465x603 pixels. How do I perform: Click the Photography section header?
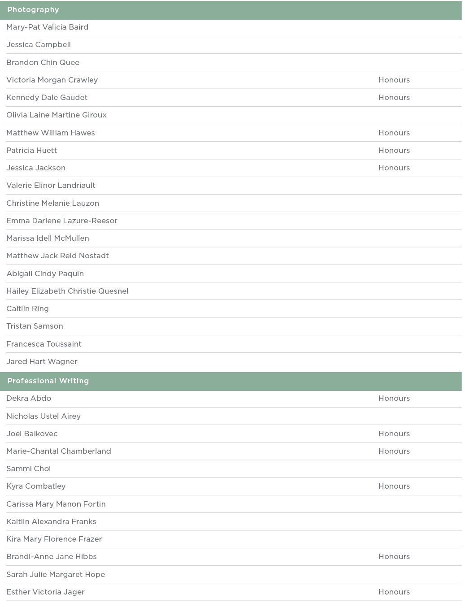click(x=33, y=10)
